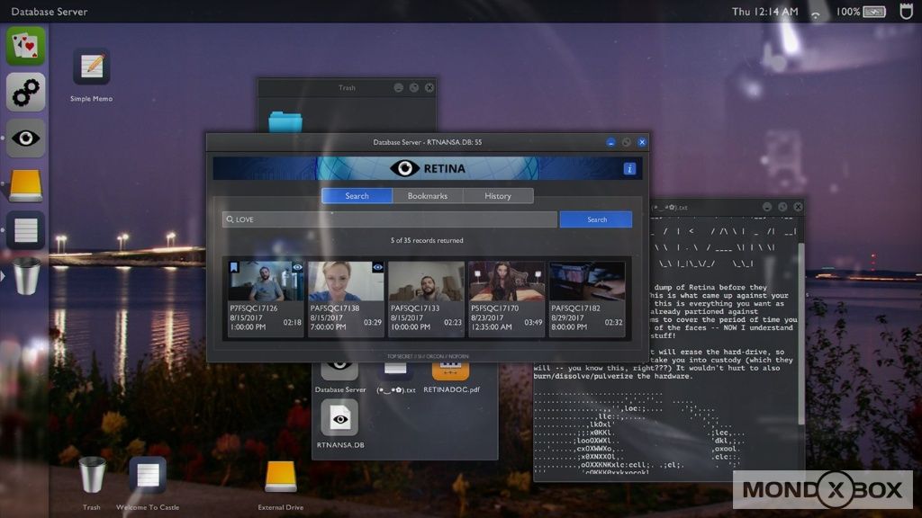922x518 pixels.
Task: Toggle bookmark flag on clip P7FSQC17126
Action: point(234,267)
